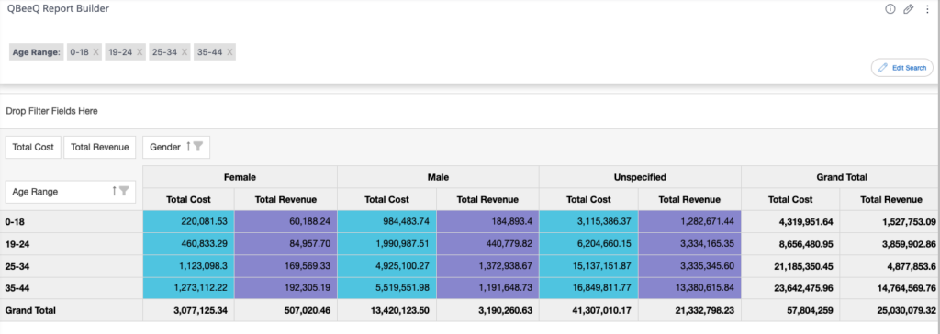Remove the 19-24 age range filter chip
The image size is (940, 334).
point(140,52)
